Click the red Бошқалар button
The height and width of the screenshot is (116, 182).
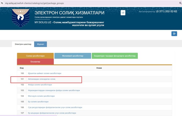[x=35, y=62]
